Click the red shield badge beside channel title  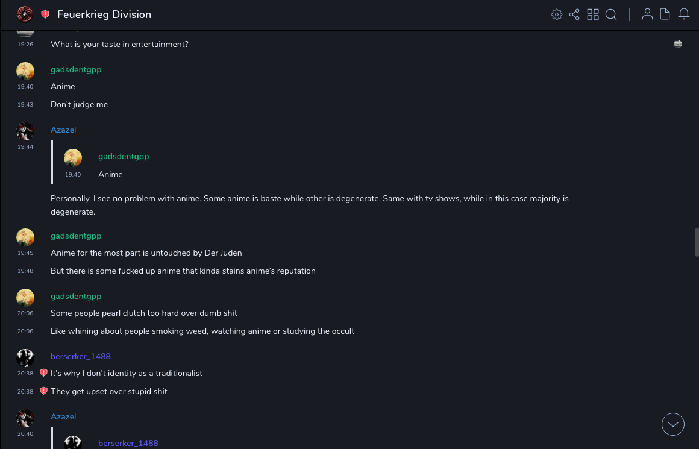point(45,14)
